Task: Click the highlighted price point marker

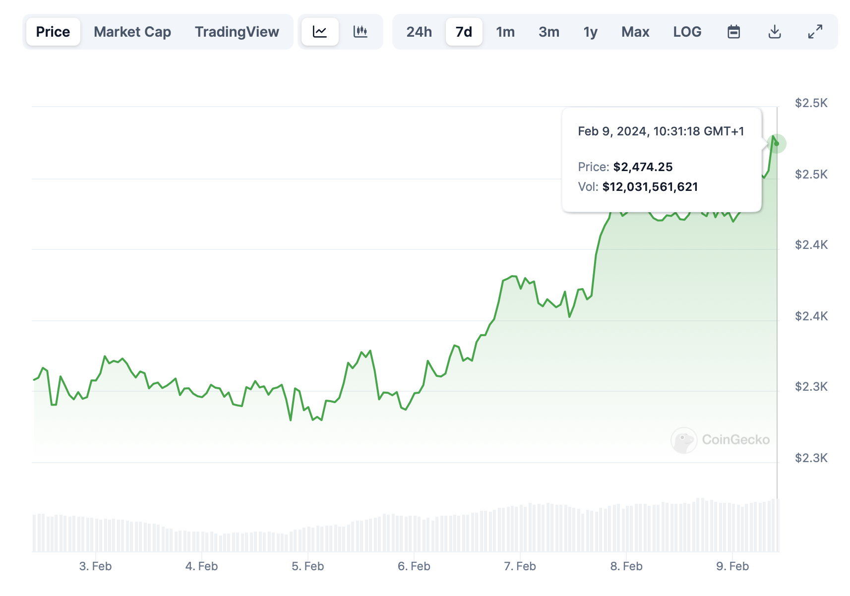Action: tap(777, 144)
